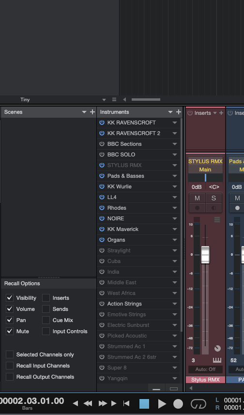This screenshot has width=244, height=415.
Task: Enable the Sends recall checkbox
Action: [x=46, y=309]
